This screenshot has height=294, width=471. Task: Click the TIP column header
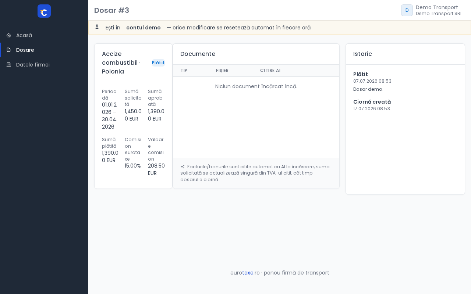[184, 71]
